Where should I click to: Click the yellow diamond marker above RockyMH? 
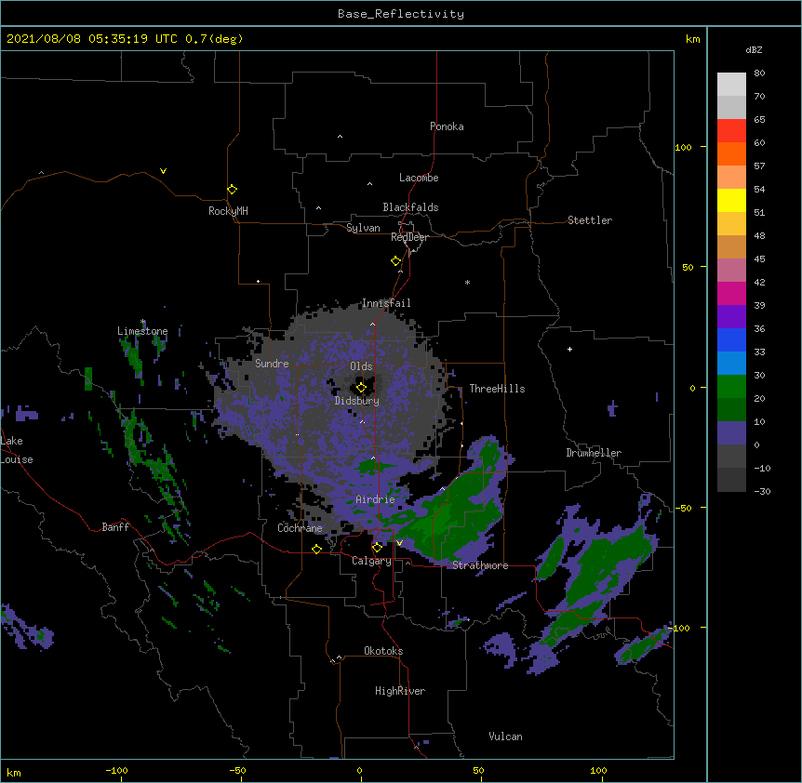232,189
